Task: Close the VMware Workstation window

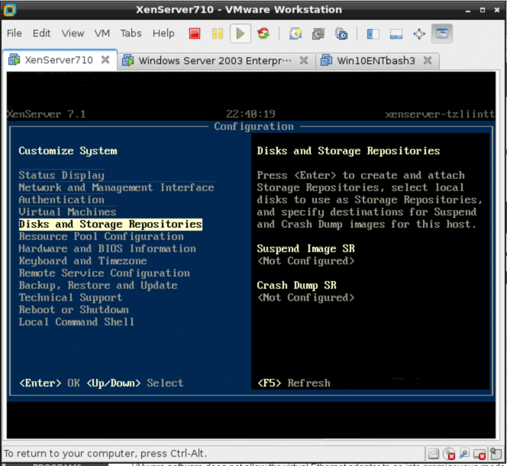Action: [497, 10]
